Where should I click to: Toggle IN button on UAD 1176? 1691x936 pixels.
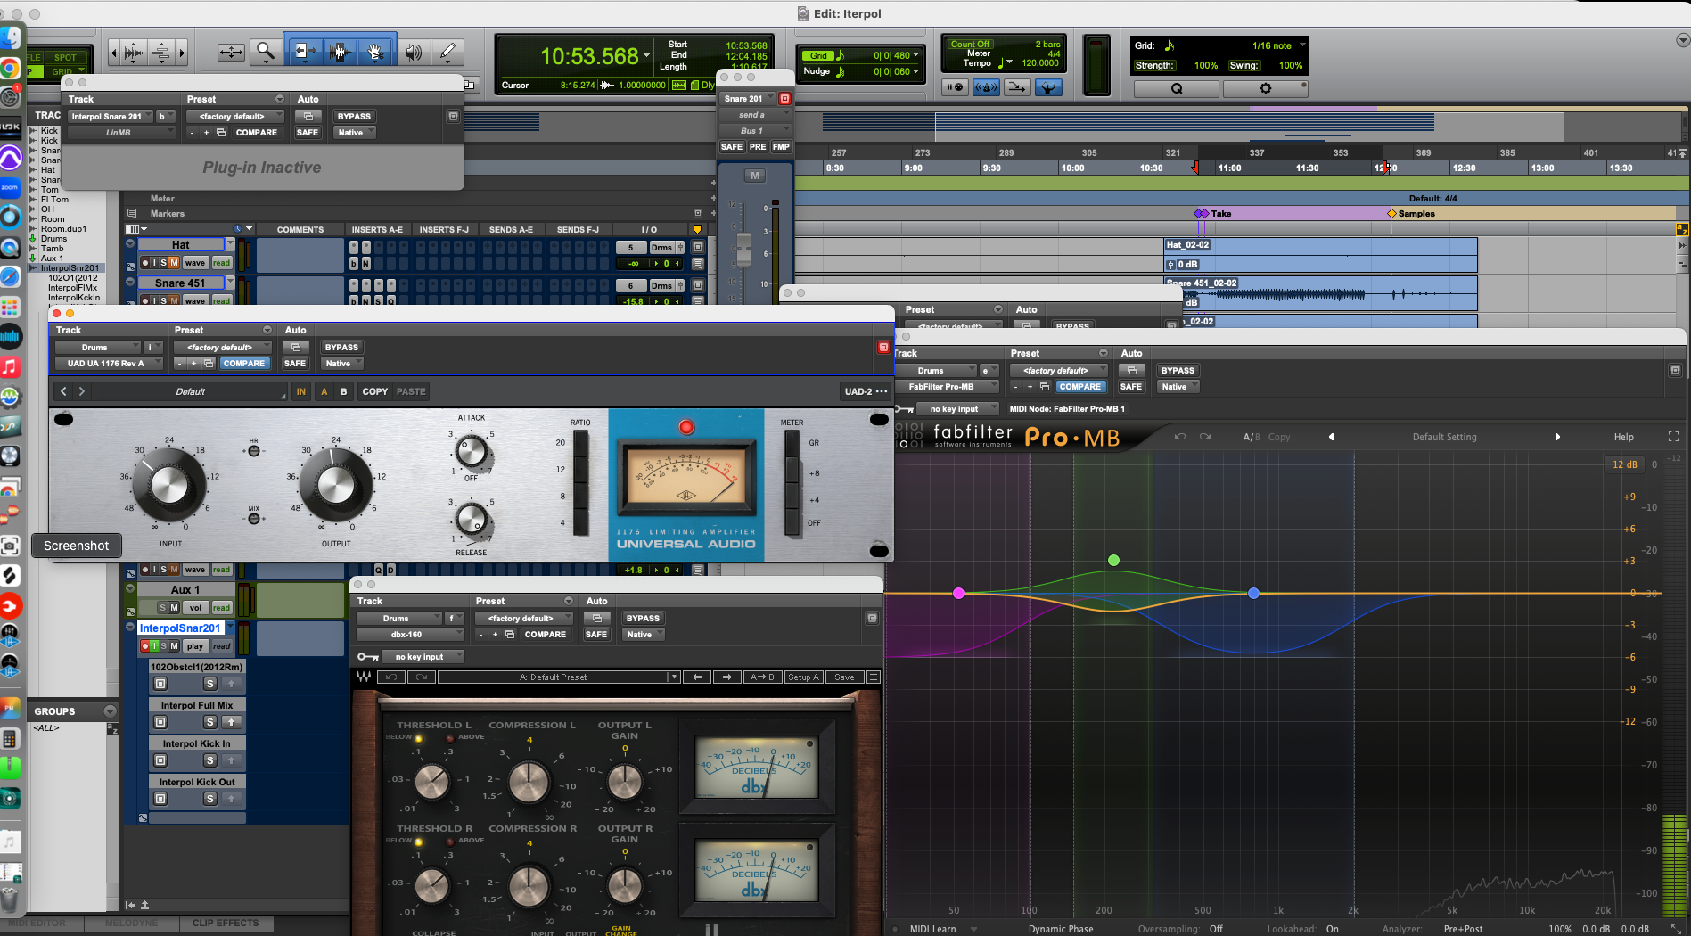pyautogui.click(x=301, y=391)
